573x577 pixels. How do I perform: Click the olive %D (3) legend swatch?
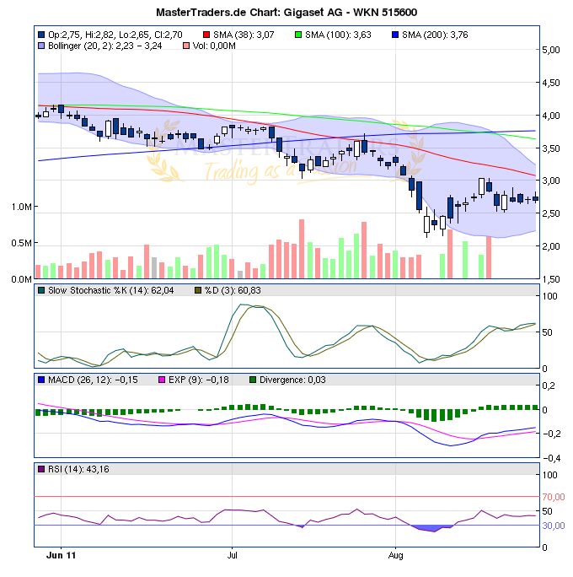tap(198, 291)
